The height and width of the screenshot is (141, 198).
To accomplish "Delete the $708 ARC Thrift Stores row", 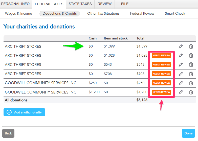I will pos(191,74).
